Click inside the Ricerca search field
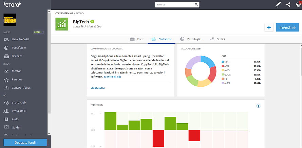 [175, 5]
